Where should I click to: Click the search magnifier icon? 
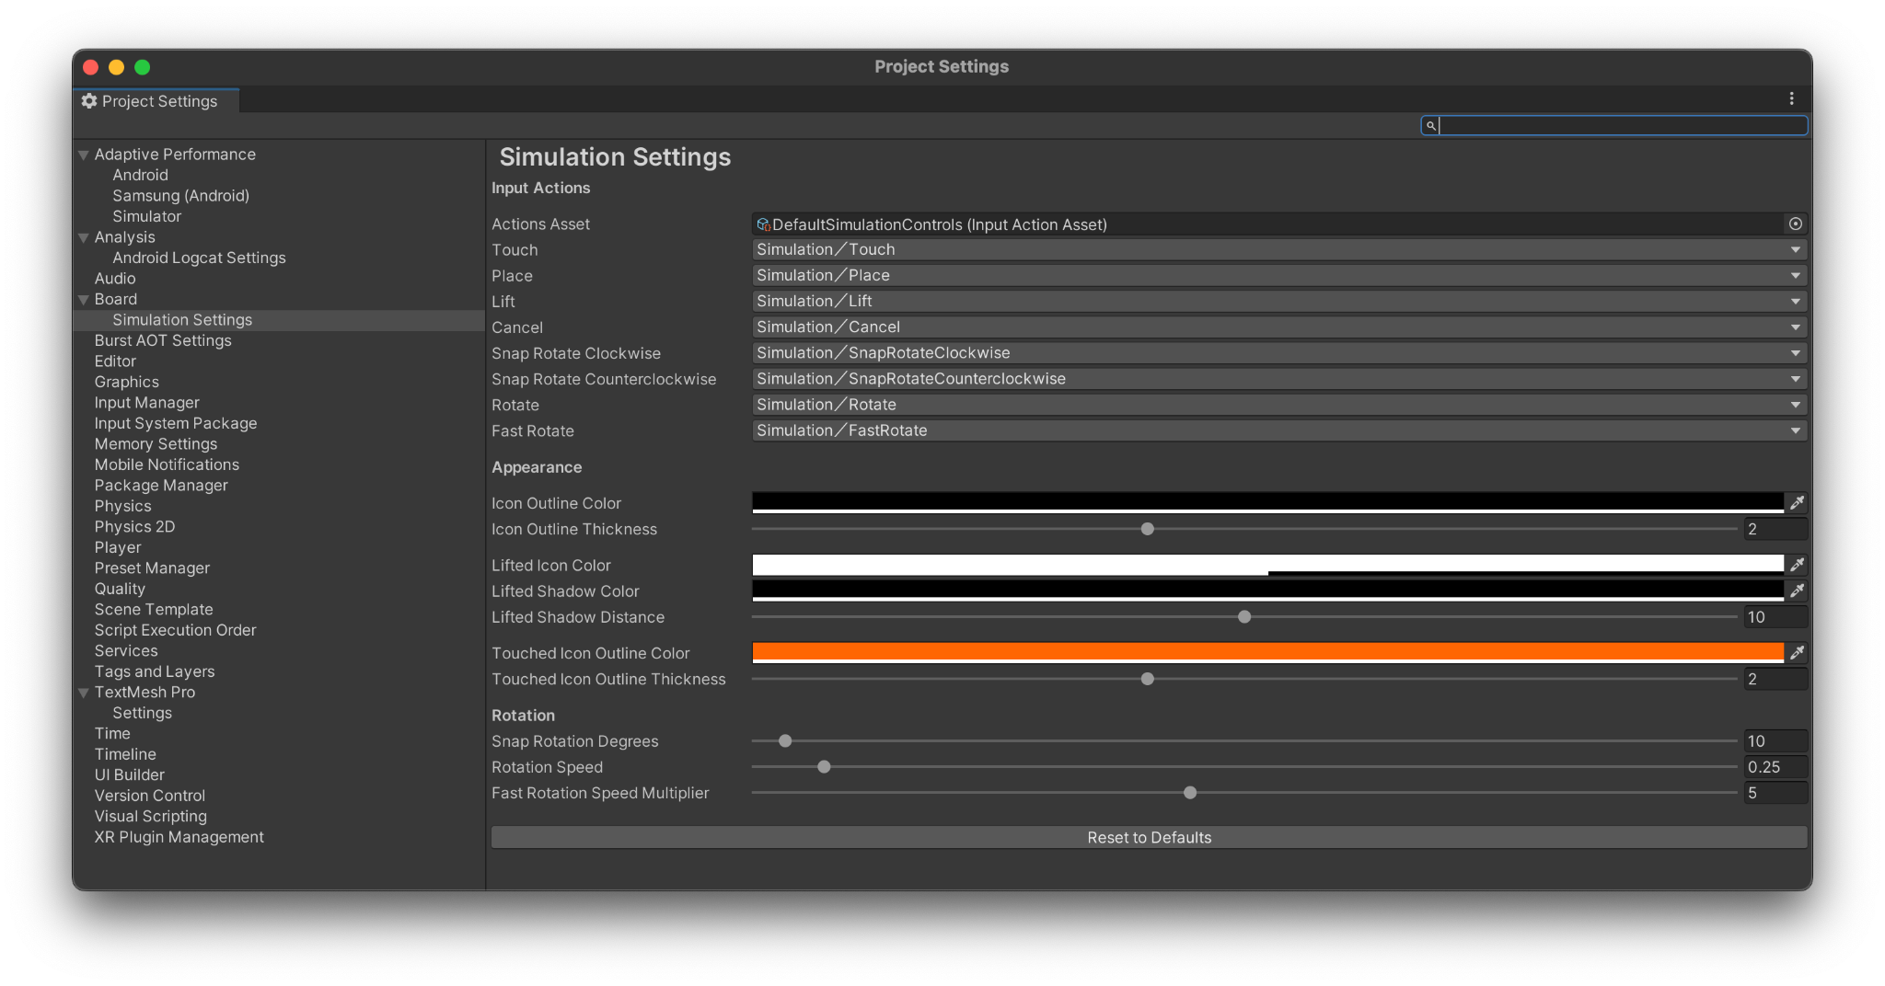pos(1430,126)
